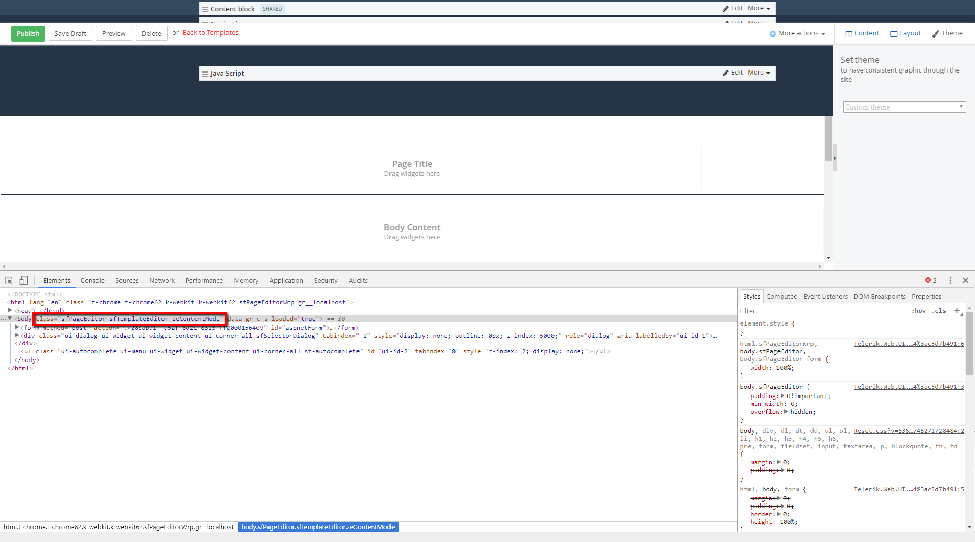Click the Java Script widget drag handle

[205, 74]
